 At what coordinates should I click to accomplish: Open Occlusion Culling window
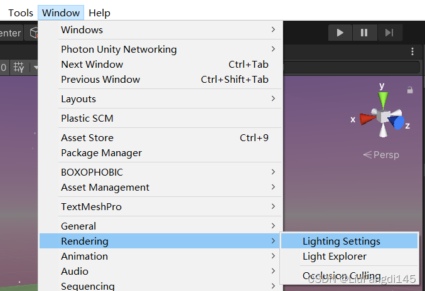[x=350, y=276]
